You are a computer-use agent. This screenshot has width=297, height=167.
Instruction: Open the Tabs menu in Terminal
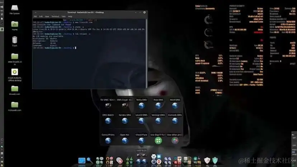pyautogui.click(x=63, y=17)
